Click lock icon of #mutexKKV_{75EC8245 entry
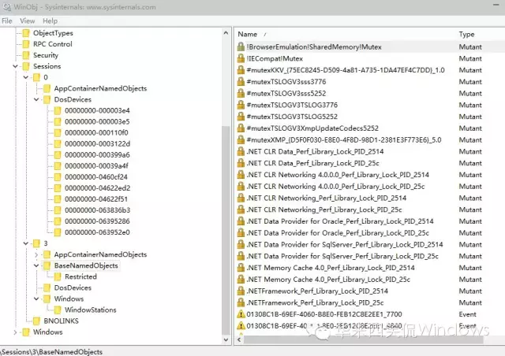The image size is (505, 356). 241,70
